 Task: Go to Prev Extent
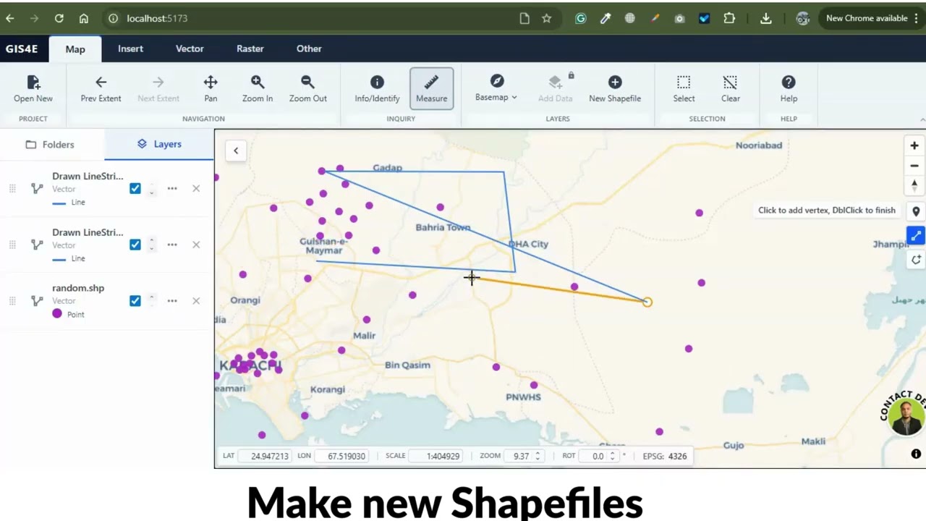(x=101, y=89)
